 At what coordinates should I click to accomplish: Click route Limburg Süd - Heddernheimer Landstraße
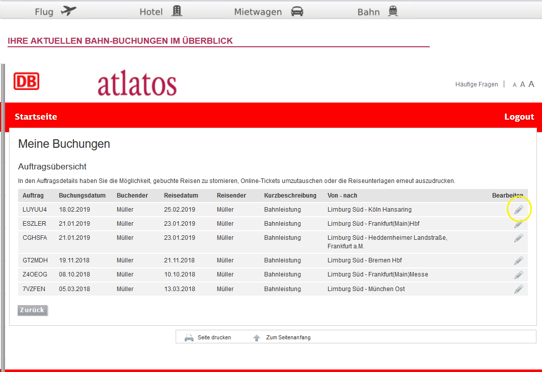tap(387, 242)
